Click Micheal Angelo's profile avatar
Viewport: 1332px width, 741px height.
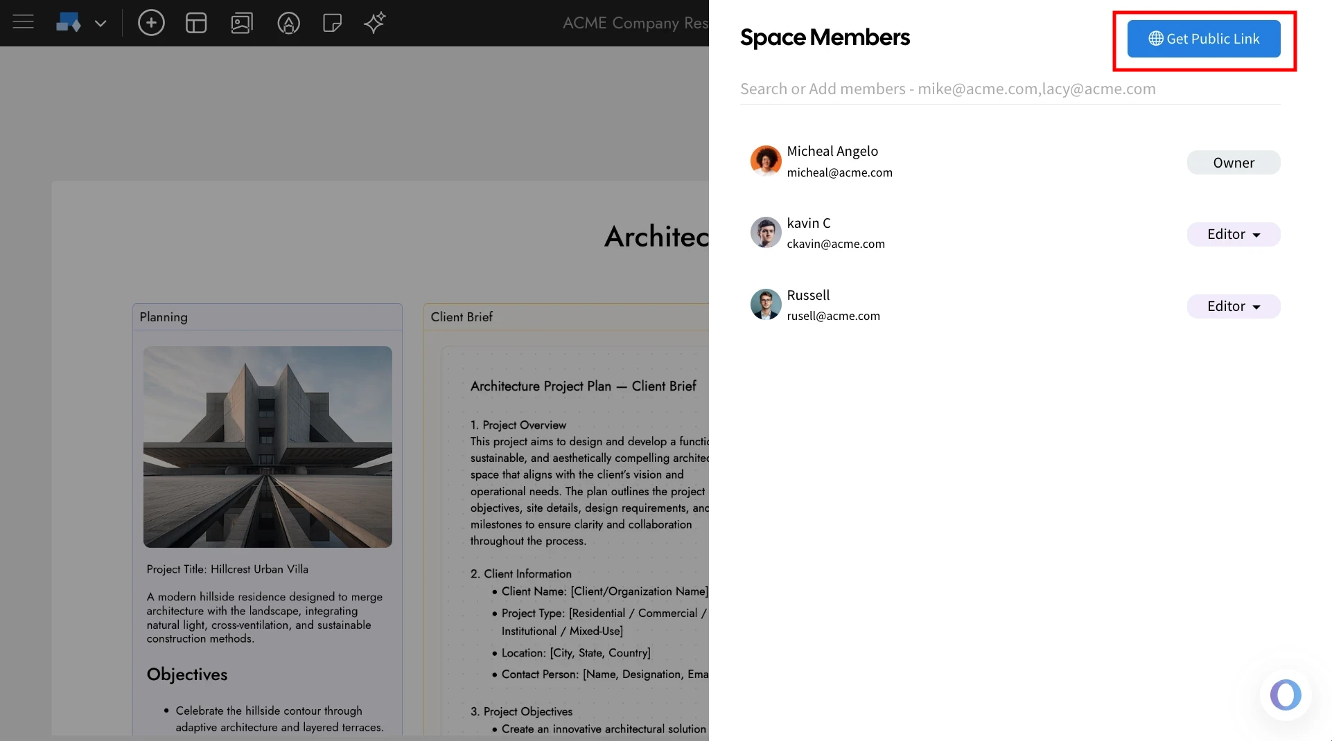click(x=765, y=160)
